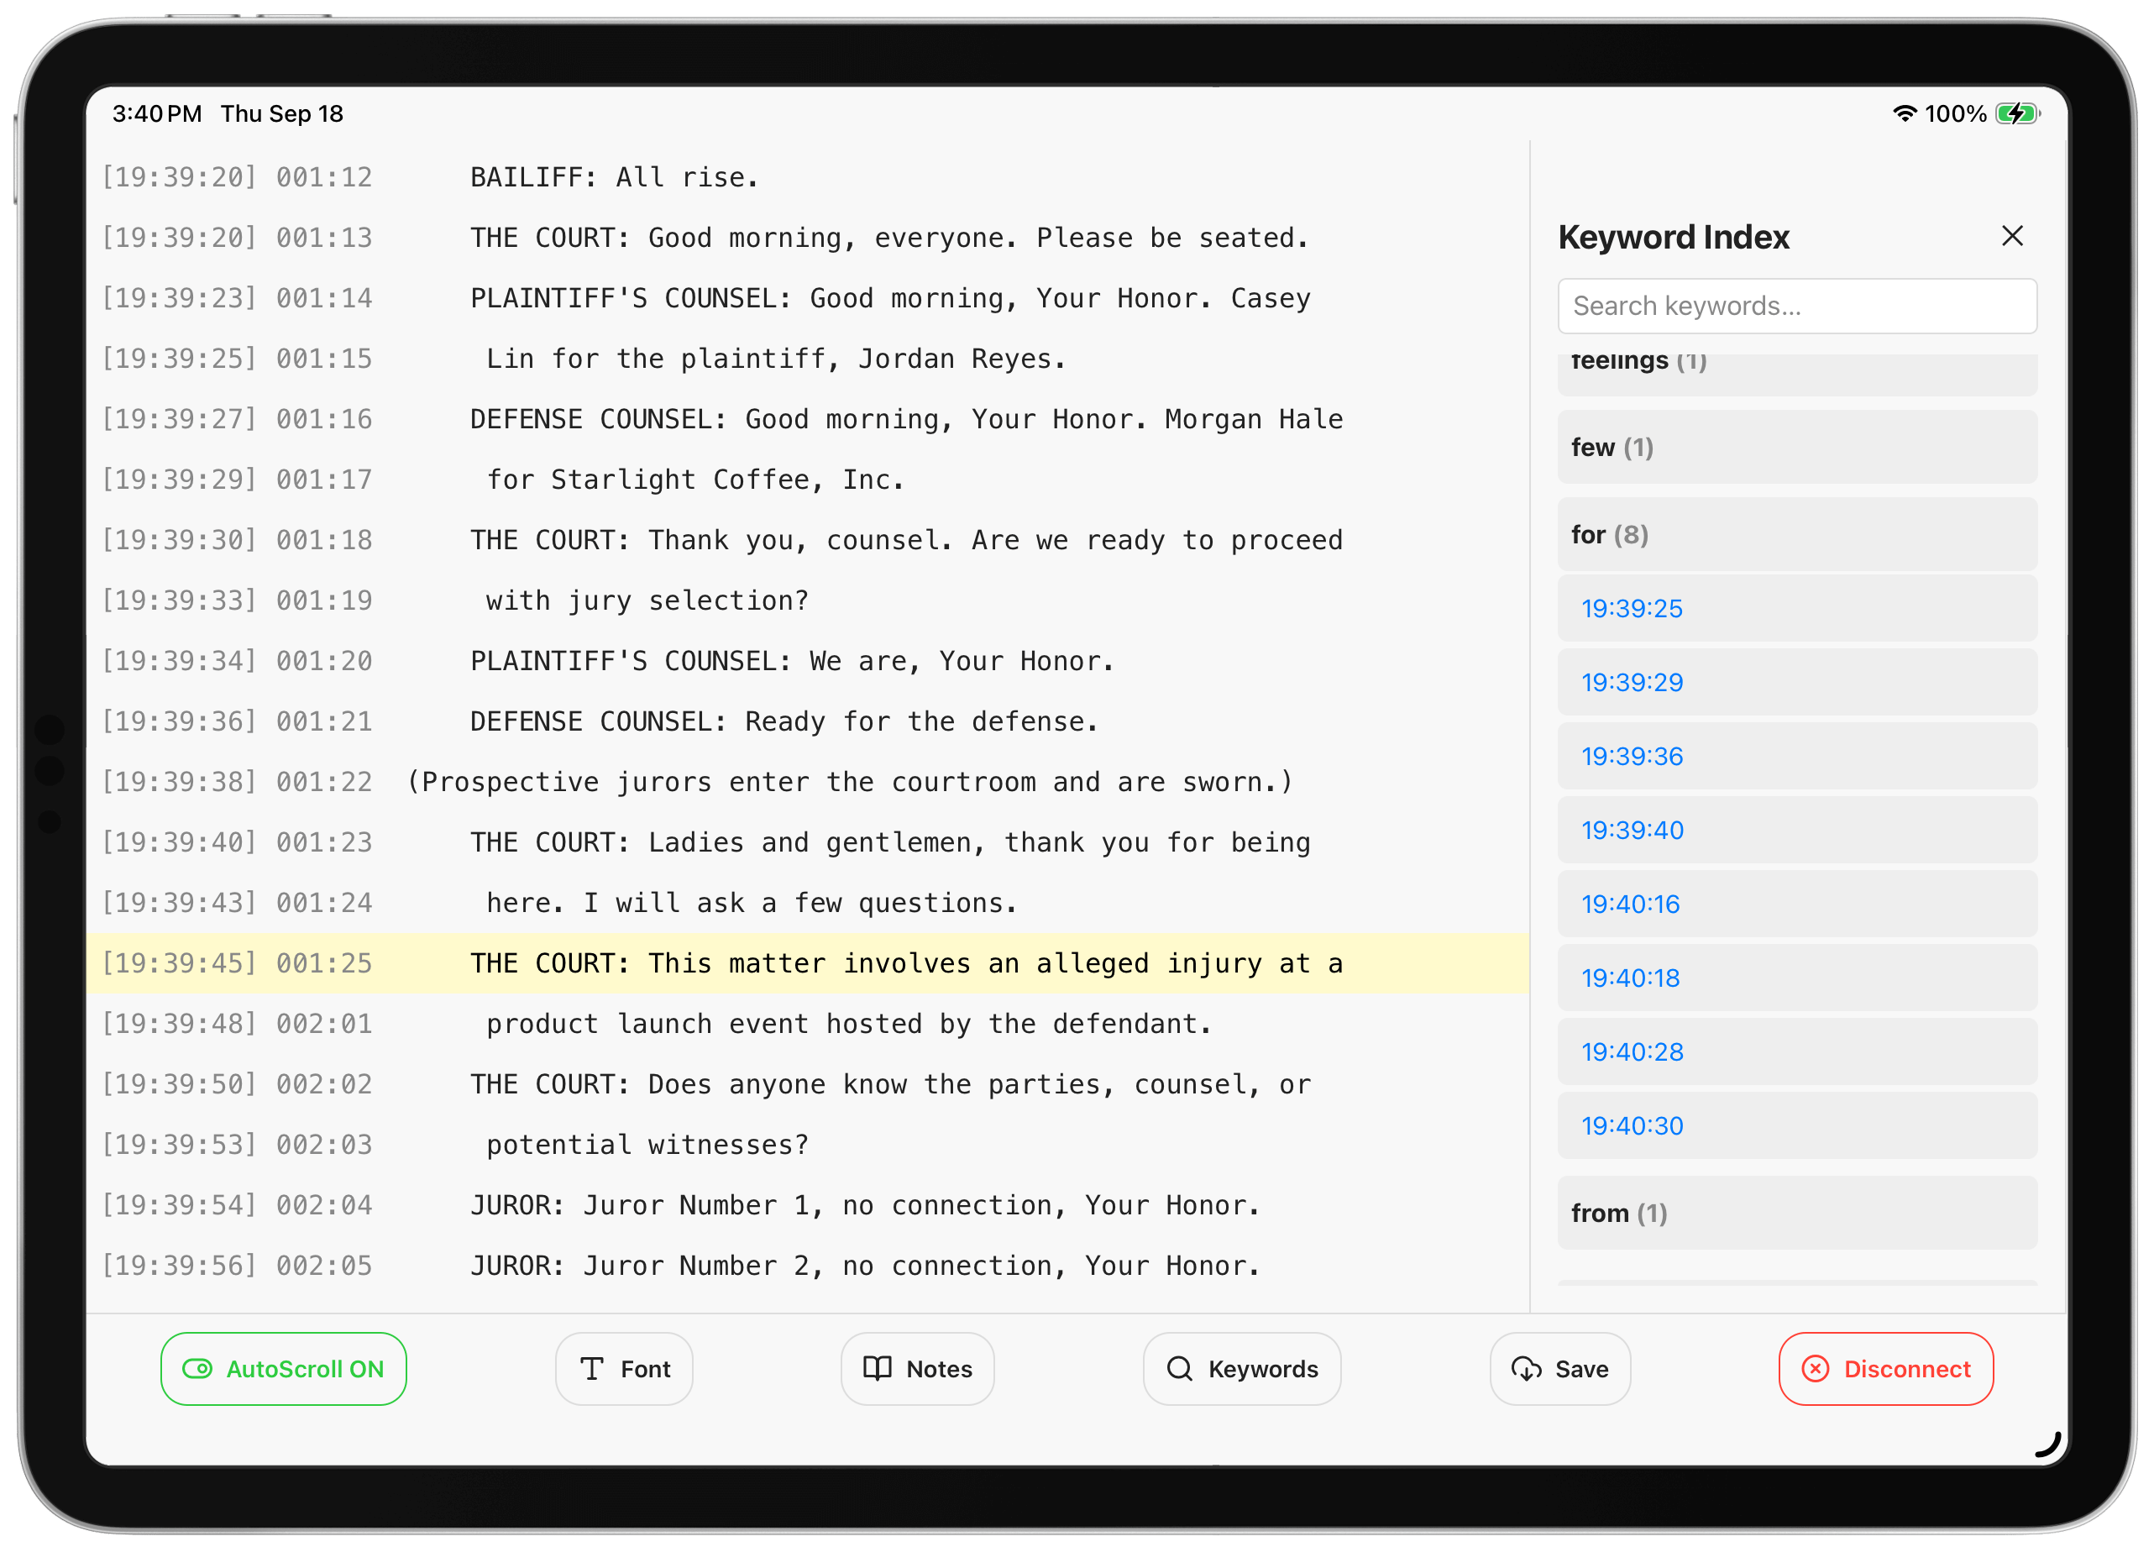Go to 19:40:30 keyword occurrence
2154x1552 pixels.
point(1631,1125)
